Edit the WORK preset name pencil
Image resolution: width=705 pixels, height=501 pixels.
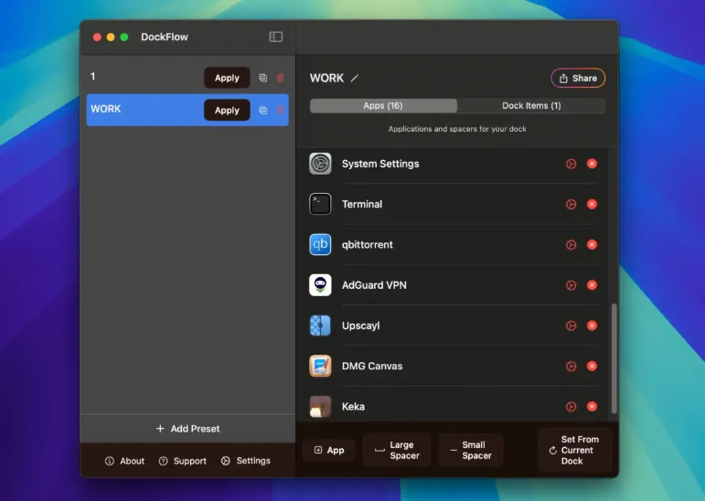coord(355,79)
